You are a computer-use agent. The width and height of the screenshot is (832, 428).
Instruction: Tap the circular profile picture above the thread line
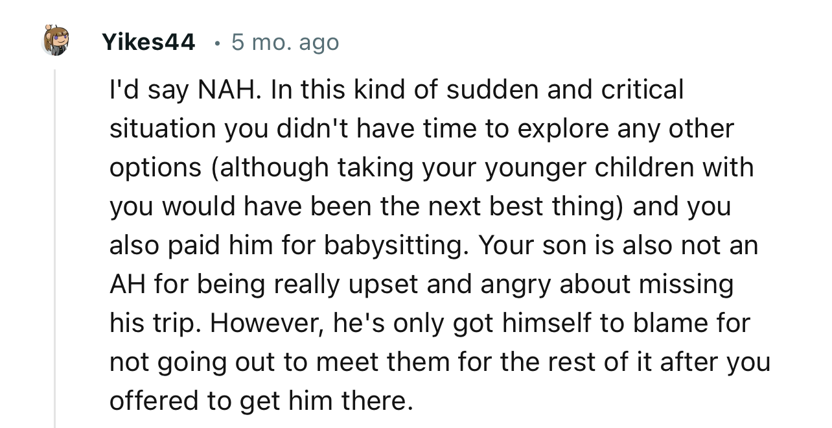(x=55, y=40)
